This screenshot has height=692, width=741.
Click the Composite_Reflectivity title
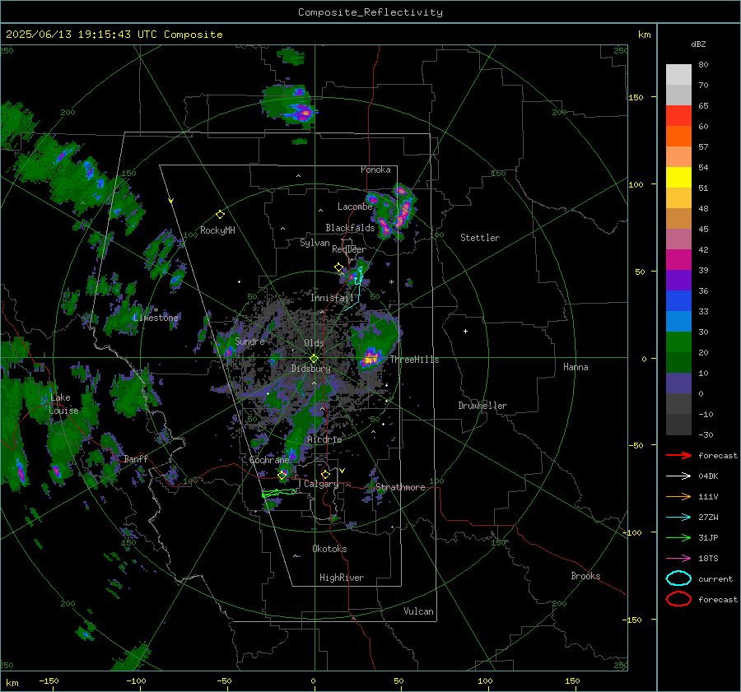[x=370, y=12]
